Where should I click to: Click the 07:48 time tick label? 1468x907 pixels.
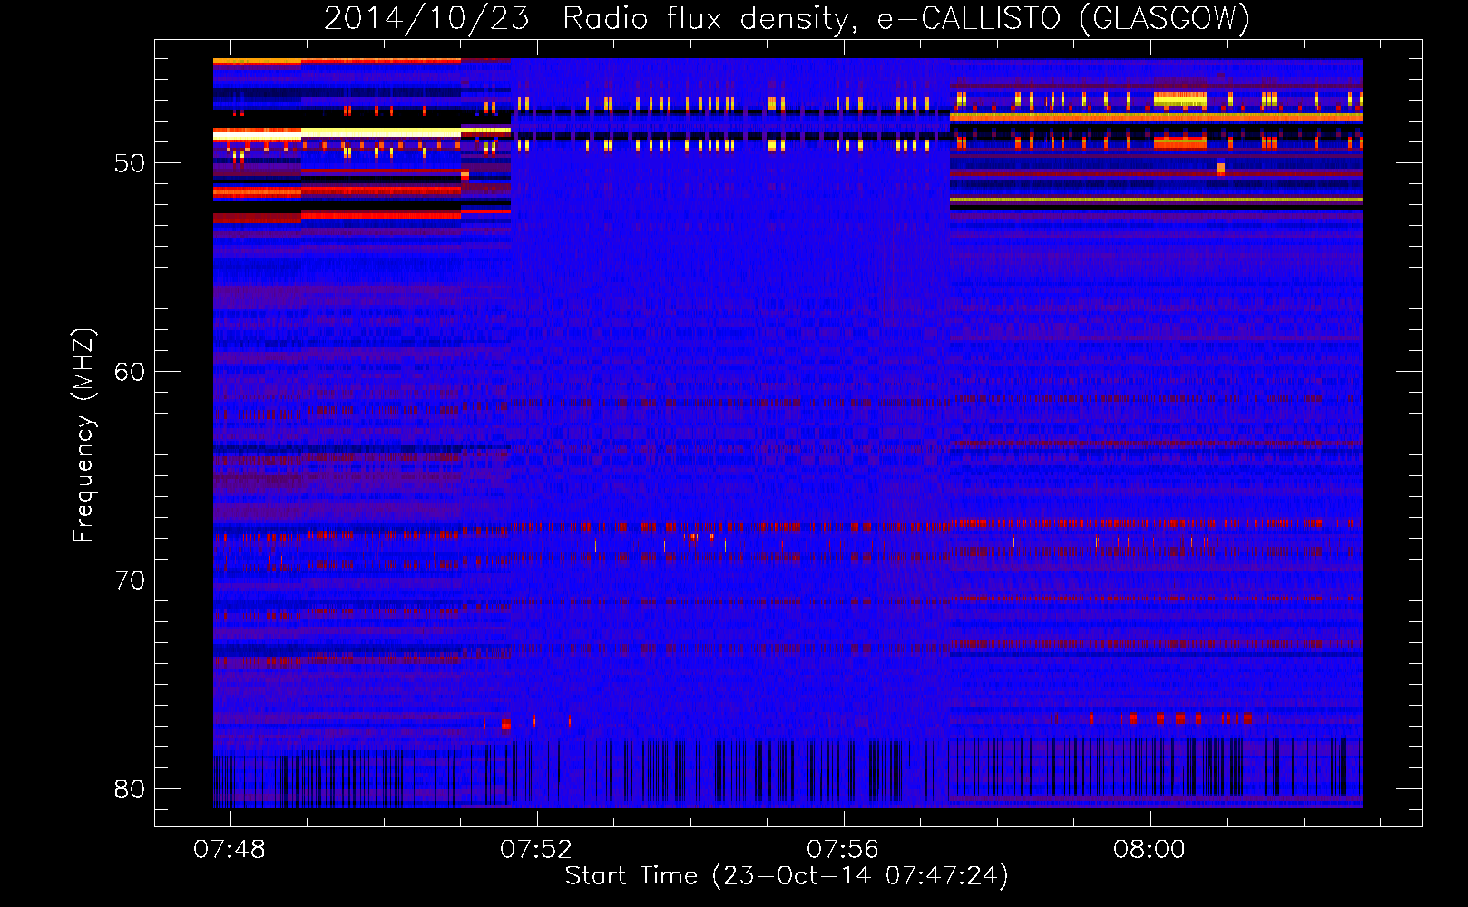230,850
